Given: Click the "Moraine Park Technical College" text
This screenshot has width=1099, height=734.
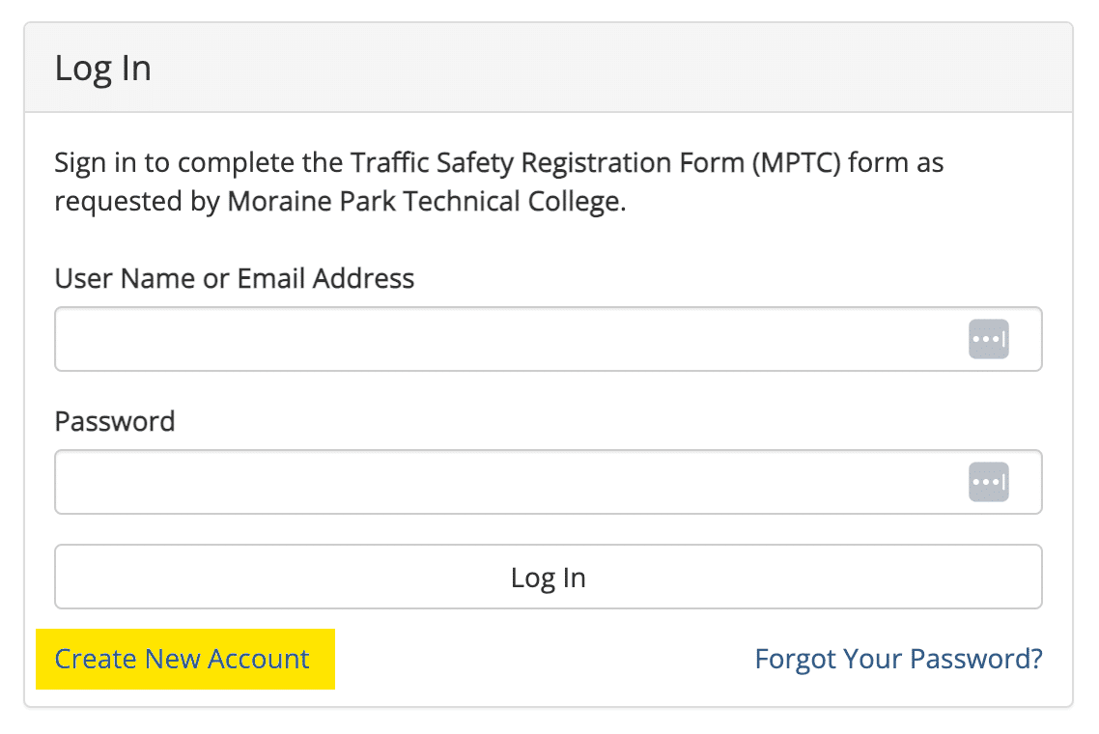Looking at the screenshot, I should tap(426, 204).
